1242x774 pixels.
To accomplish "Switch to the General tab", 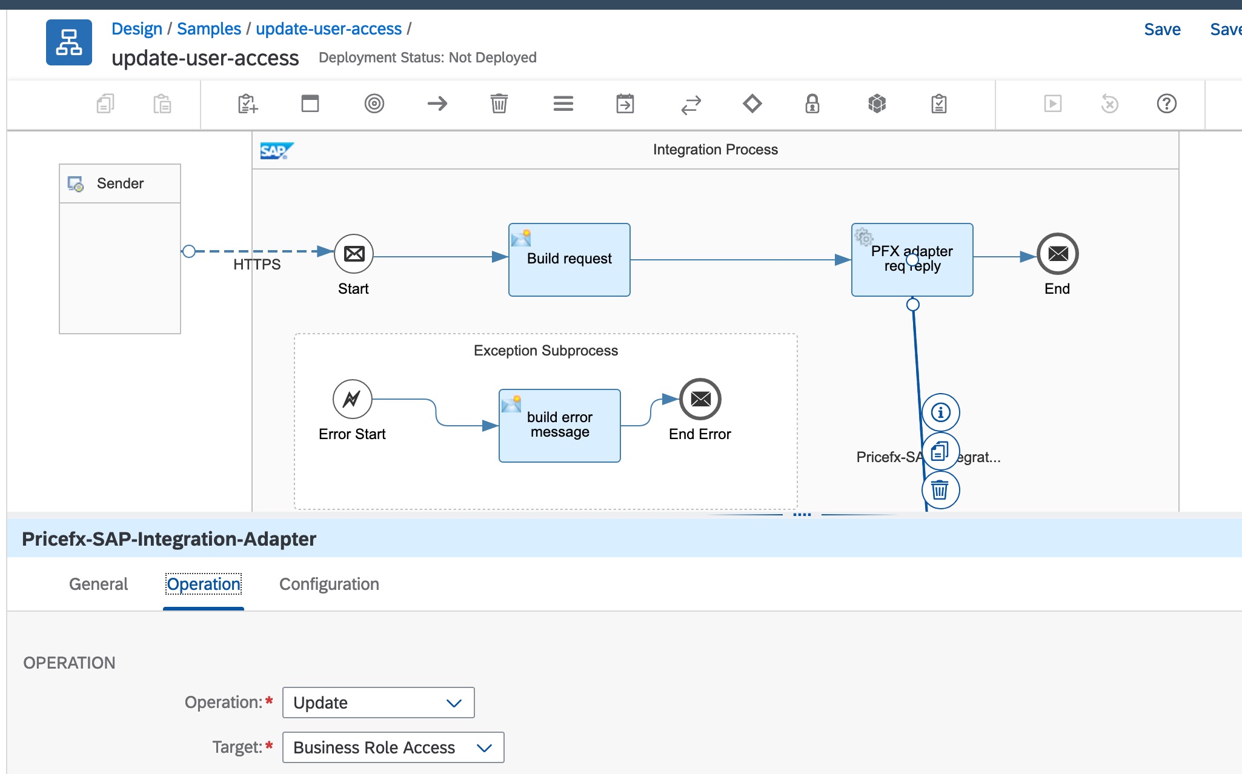I will tap(98, 584).
